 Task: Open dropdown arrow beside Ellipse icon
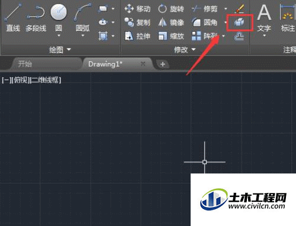pyautogui.click(x=113, y=22)
